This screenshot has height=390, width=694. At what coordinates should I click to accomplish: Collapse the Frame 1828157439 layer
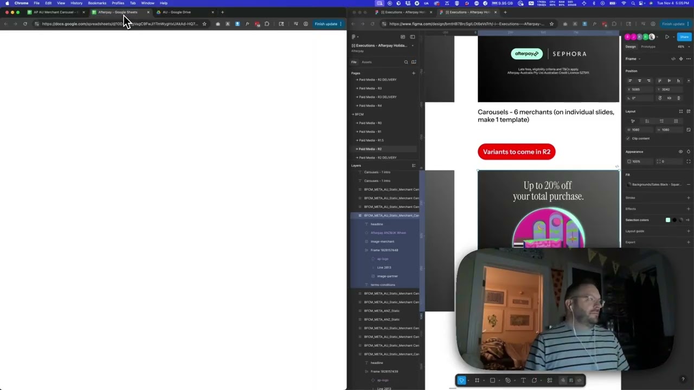point(367,372)
